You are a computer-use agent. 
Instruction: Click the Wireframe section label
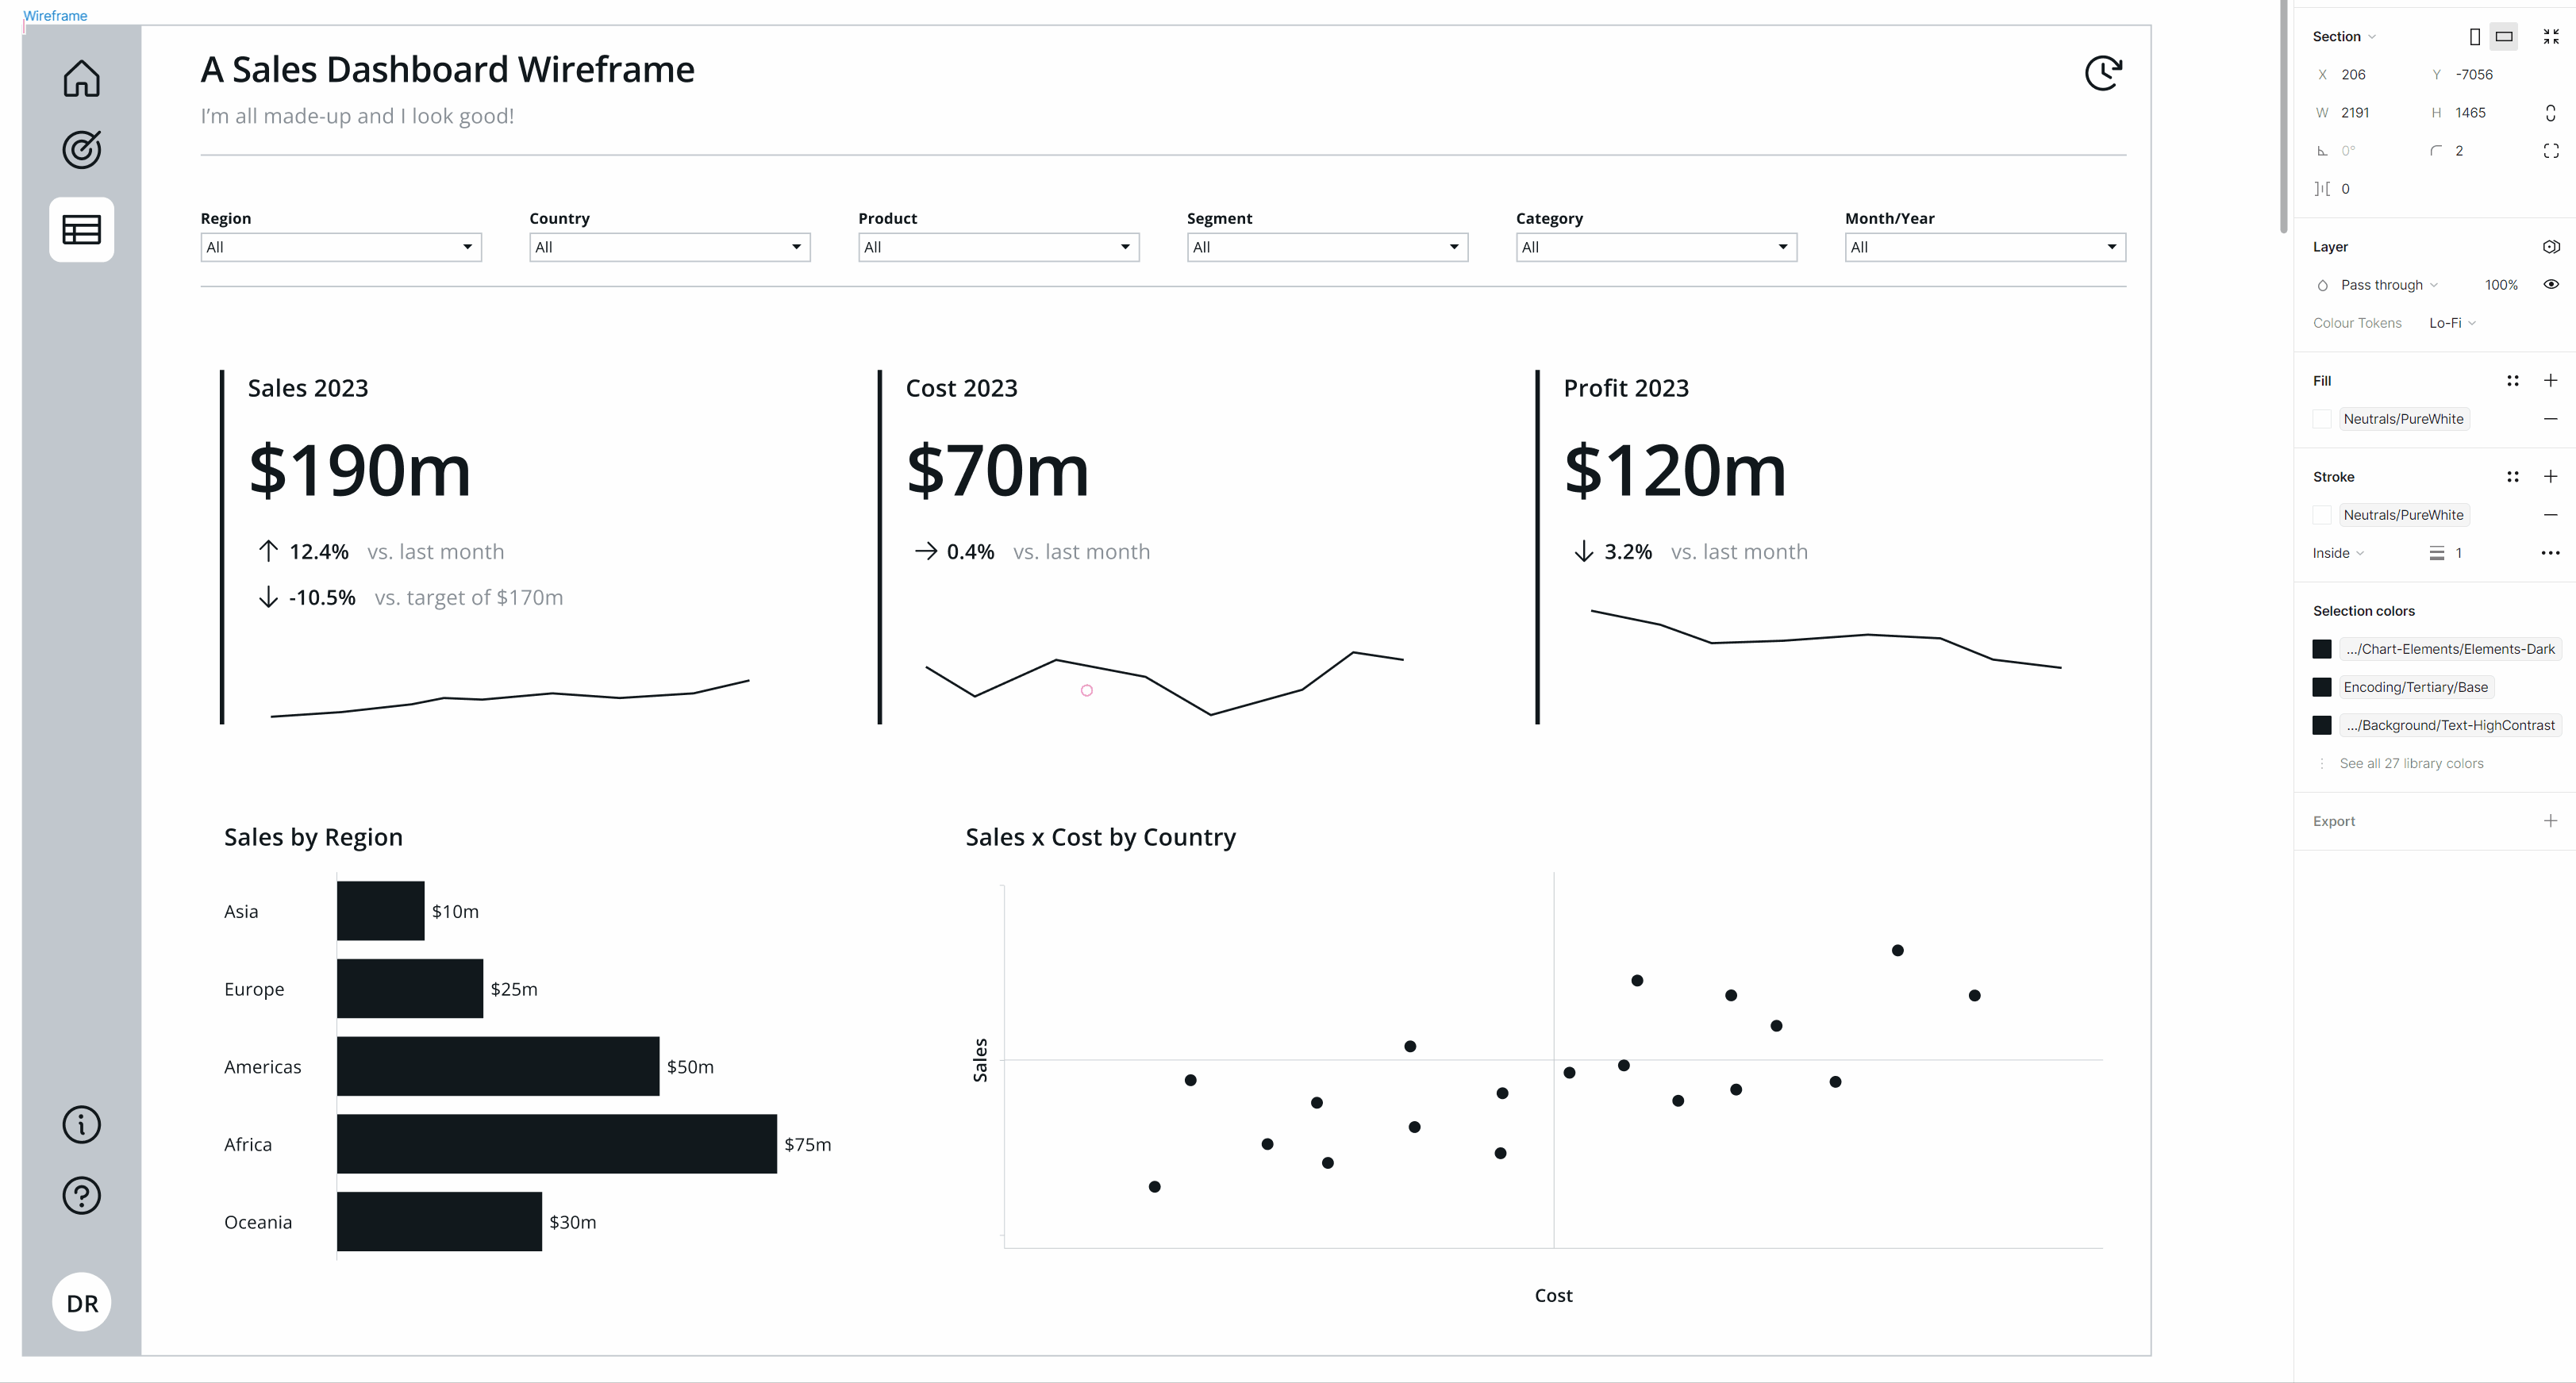tap(55, 16)
